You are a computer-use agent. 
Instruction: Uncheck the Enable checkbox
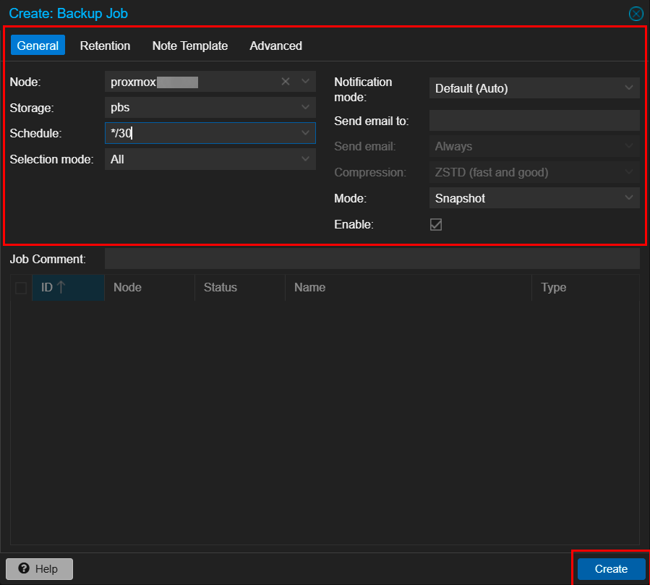coord(436,225)
